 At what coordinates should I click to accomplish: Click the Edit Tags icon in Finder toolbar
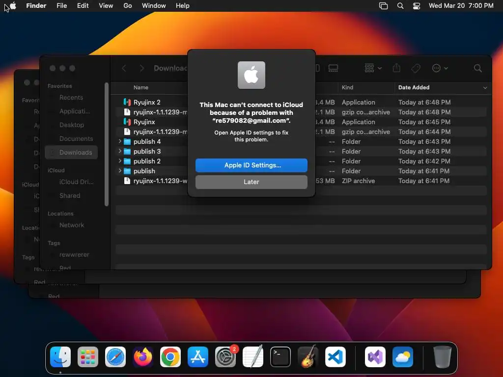click(x=416, y=68)
